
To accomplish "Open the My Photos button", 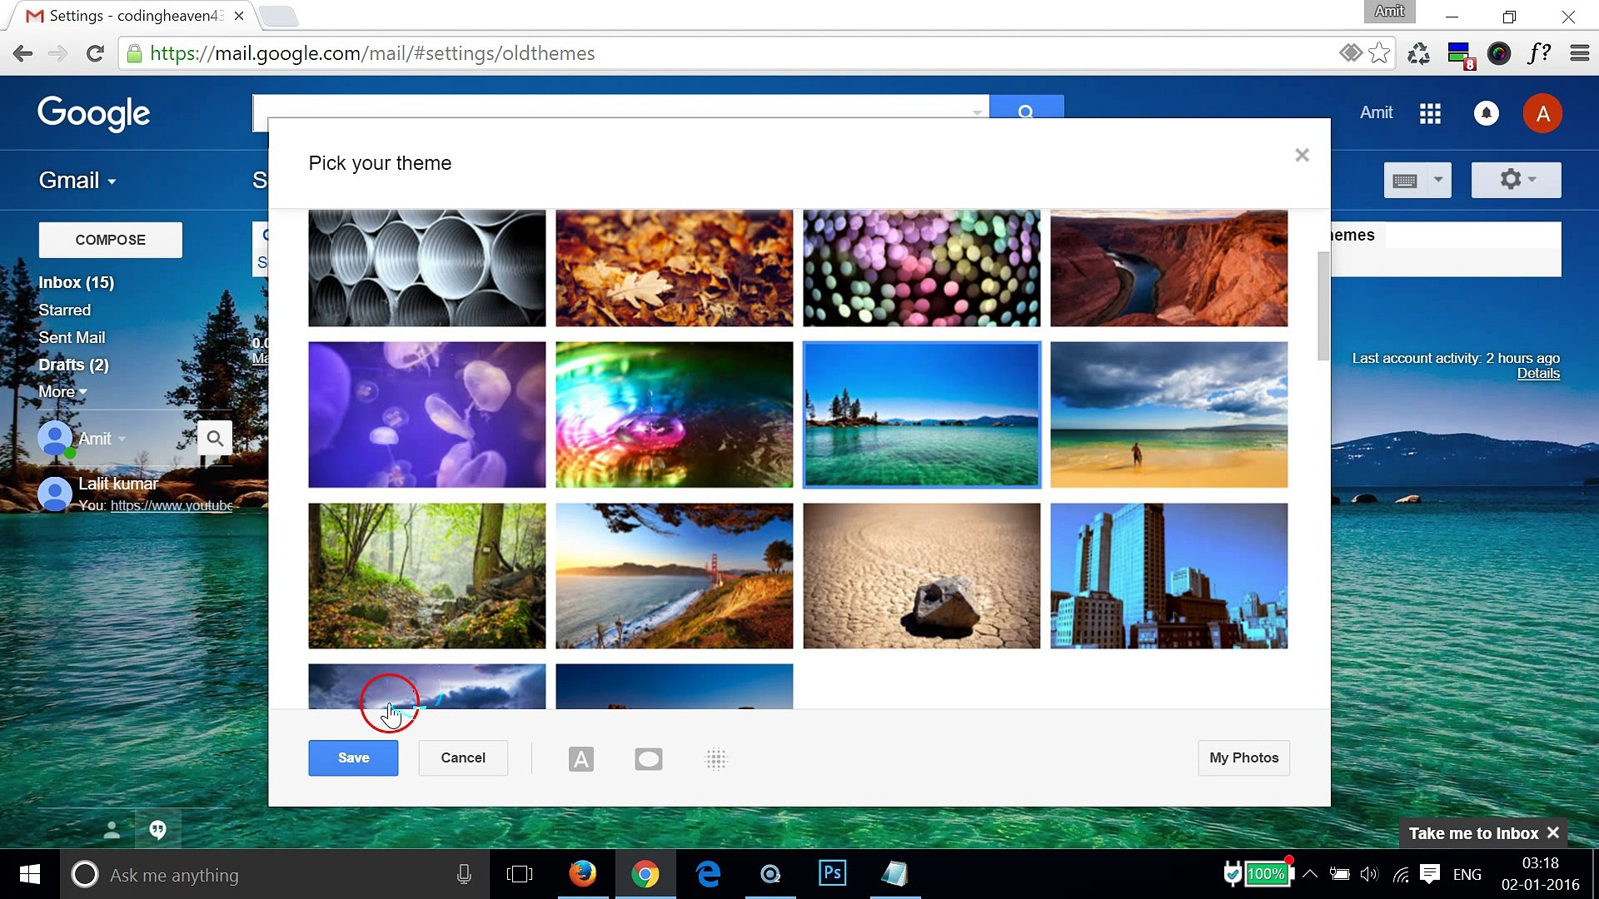I will click(1243, 758).
